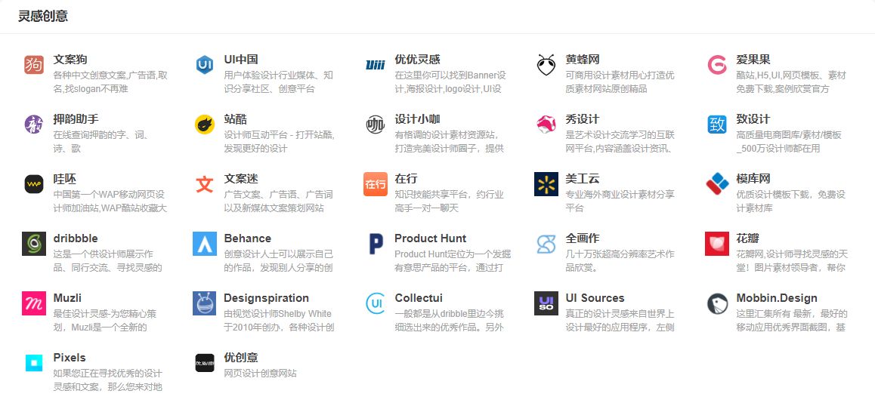Click the 文案狗 red logo icon
This screenshot has width=875, height=409.
click(x=34, y=65)
